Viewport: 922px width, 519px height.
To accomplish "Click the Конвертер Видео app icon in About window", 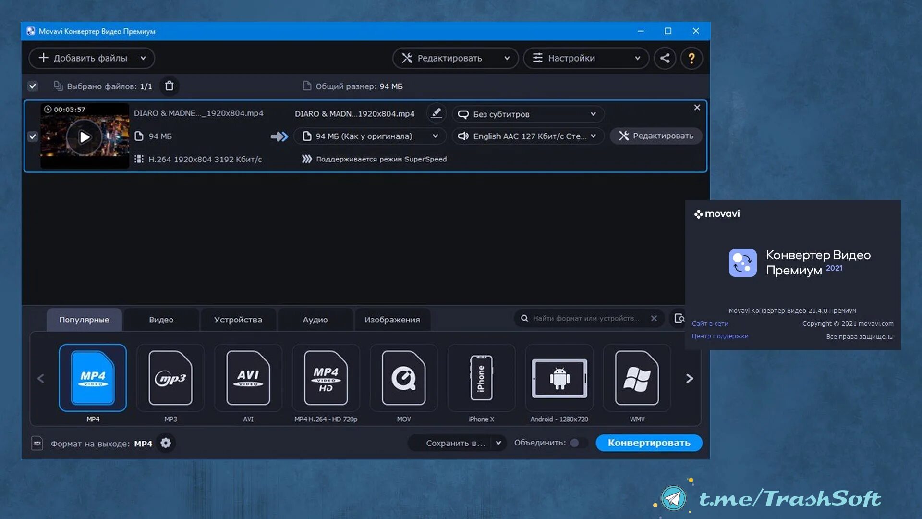I will coord(742,262).
